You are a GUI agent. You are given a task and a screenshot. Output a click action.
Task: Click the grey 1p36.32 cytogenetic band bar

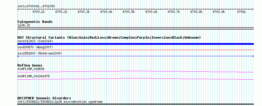point(136,28)
